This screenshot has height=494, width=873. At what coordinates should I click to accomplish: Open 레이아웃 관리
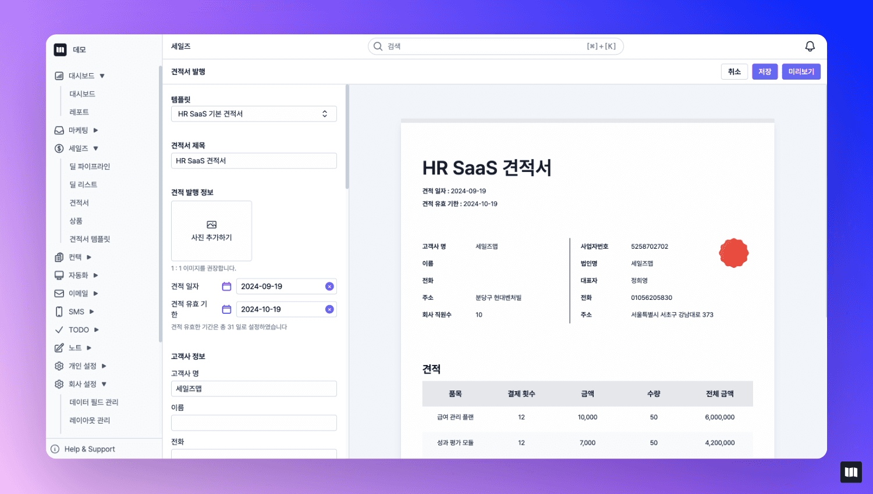pos(90,420)
